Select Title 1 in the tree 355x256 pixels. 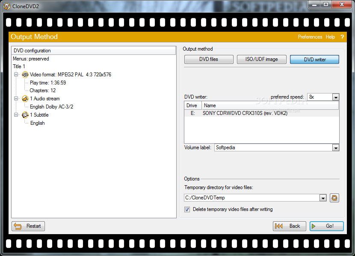pyautogui.click(x=19, y=66)
